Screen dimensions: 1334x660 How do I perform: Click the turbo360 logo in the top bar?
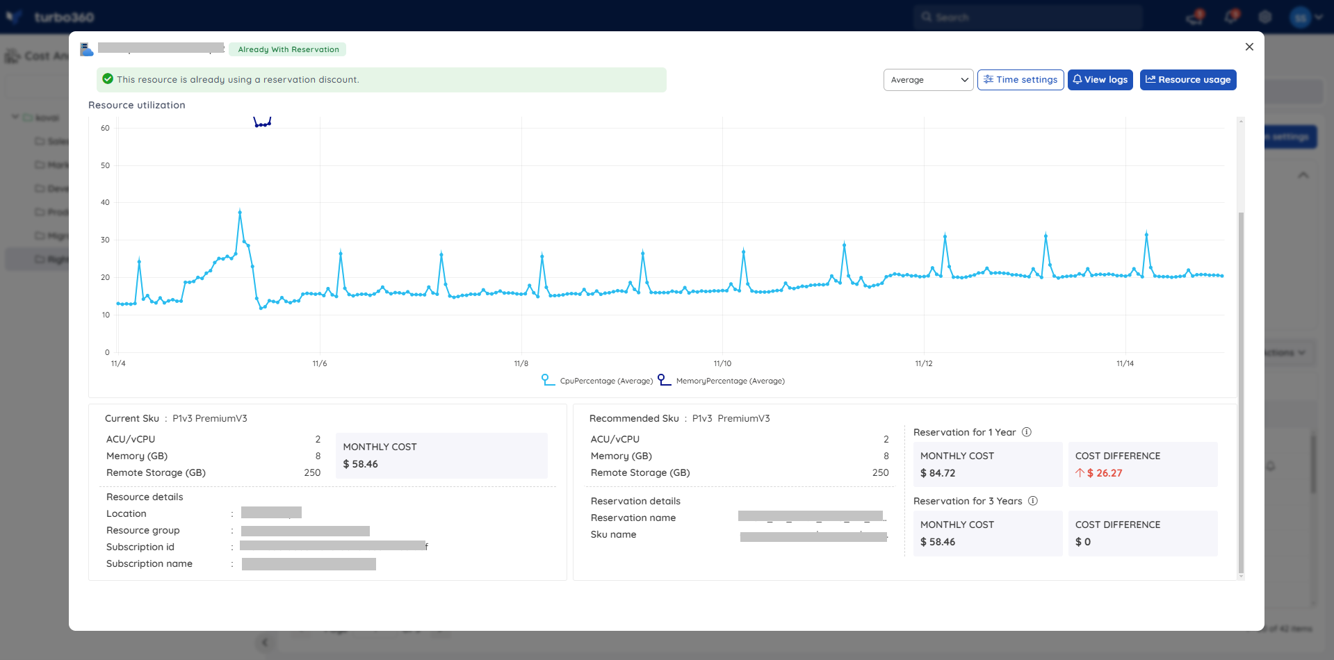pyautogui.click(x=50, y=17)
